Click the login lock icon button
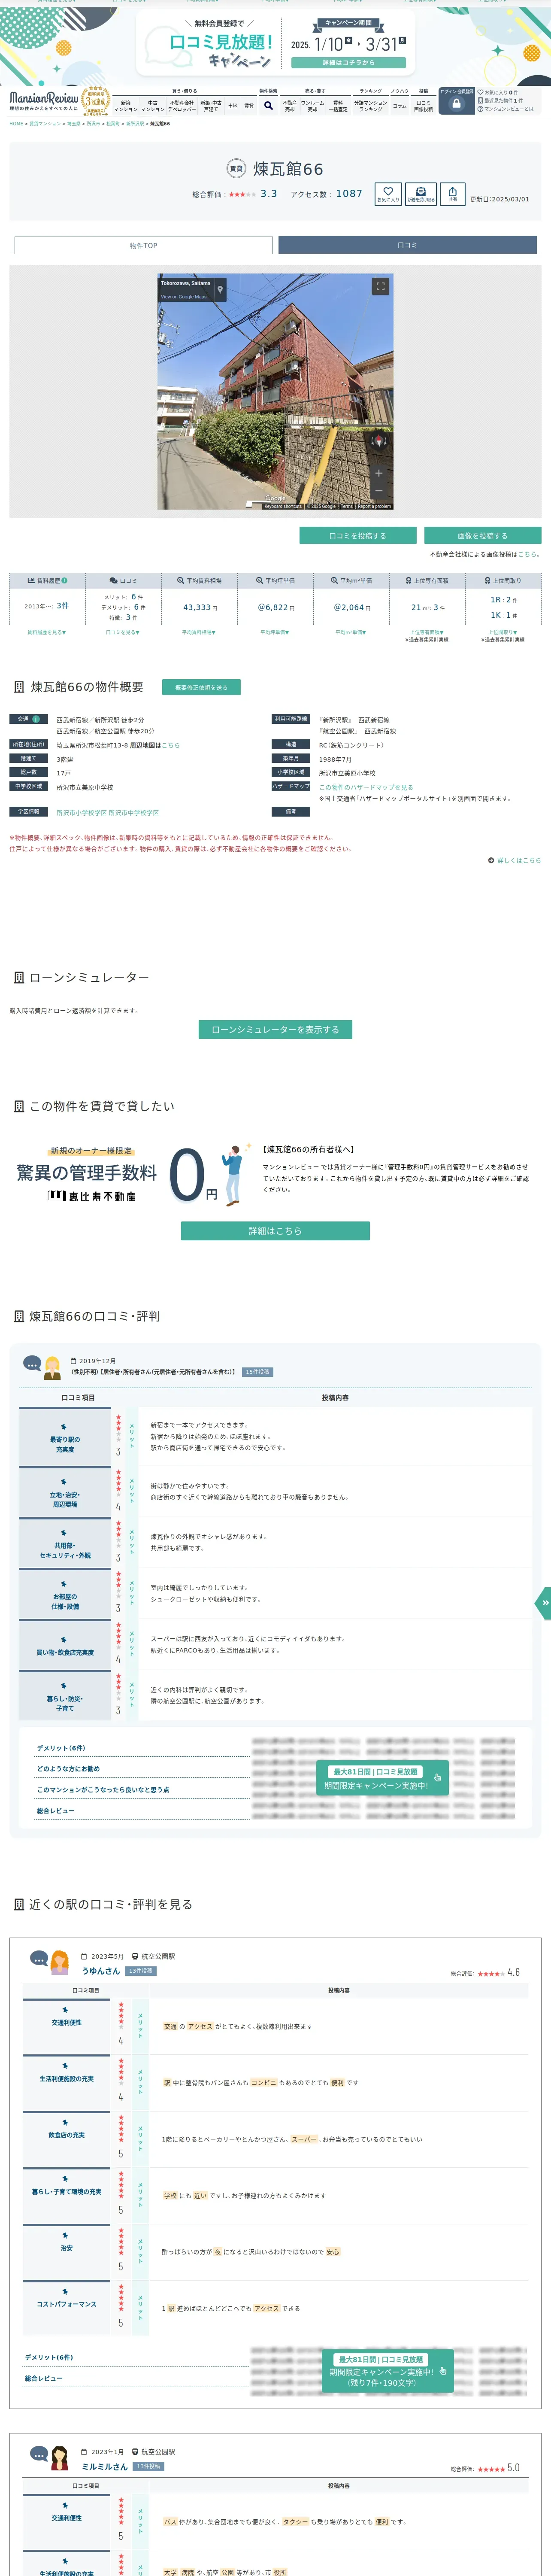551x2576 pixels. (456, 103)
